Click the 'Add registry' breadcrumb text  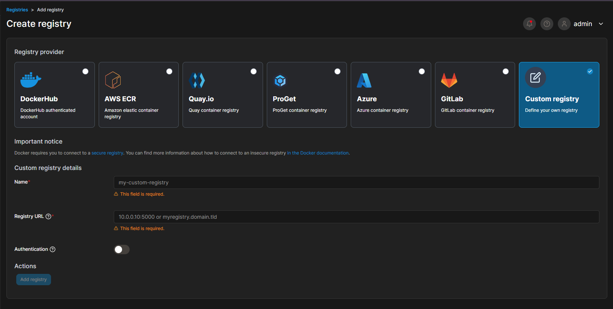[50, 10]
